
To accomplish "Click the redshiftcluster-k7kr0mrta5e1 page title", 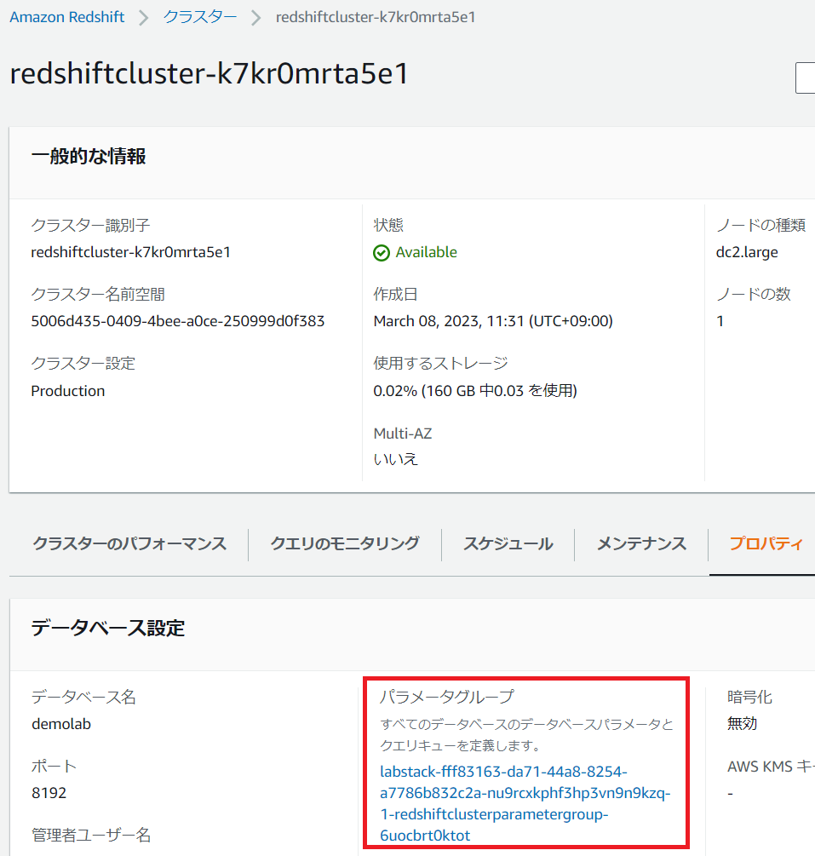I will pyautogui.click(x=209, y=74).
